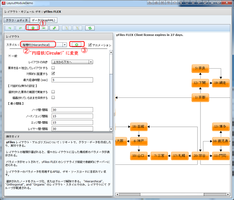Select the 1: 京都 graph node

[200, 97]
